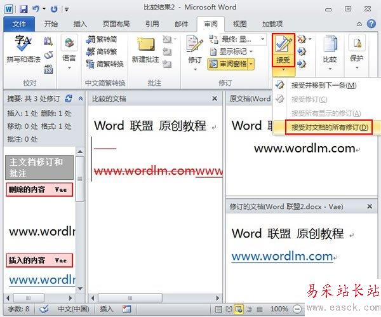Open the 文件 tab
The height and width of the screenshot is (317, 381).
coord(19,24)
